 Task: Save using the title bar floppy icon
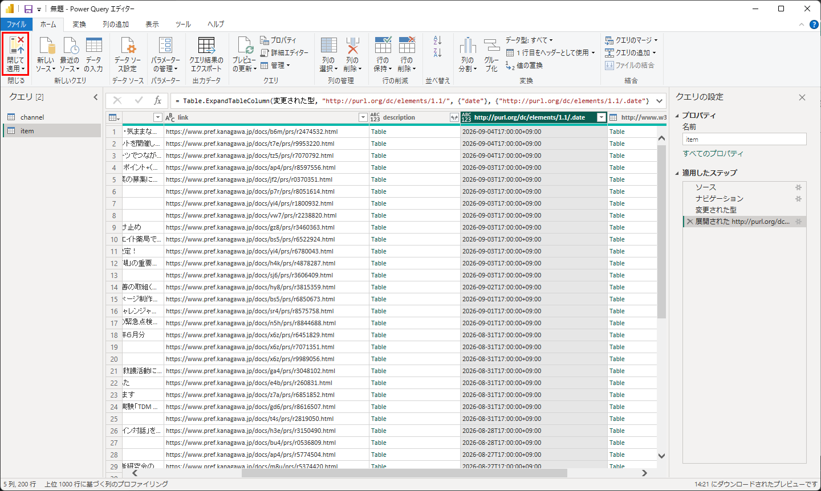(x=28, y=9)
